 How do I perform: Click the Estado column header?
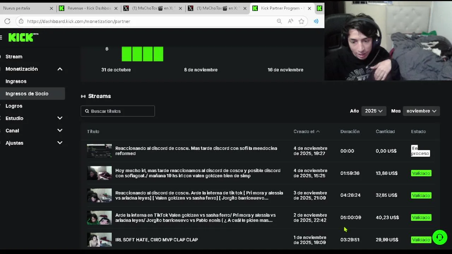click(x=418, y=131)
